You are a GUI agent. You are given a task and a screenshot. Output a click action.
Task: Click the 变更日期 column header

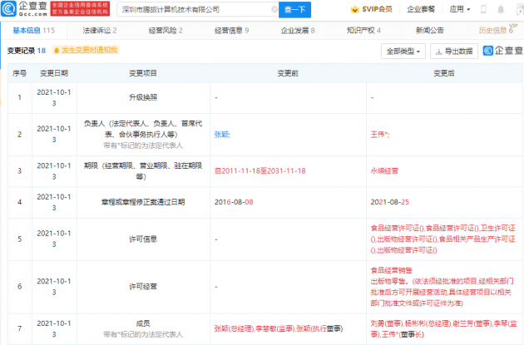[54, 73]
